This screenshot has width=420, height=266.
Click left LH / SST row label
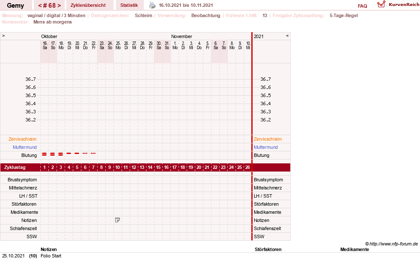pos(28,196)
